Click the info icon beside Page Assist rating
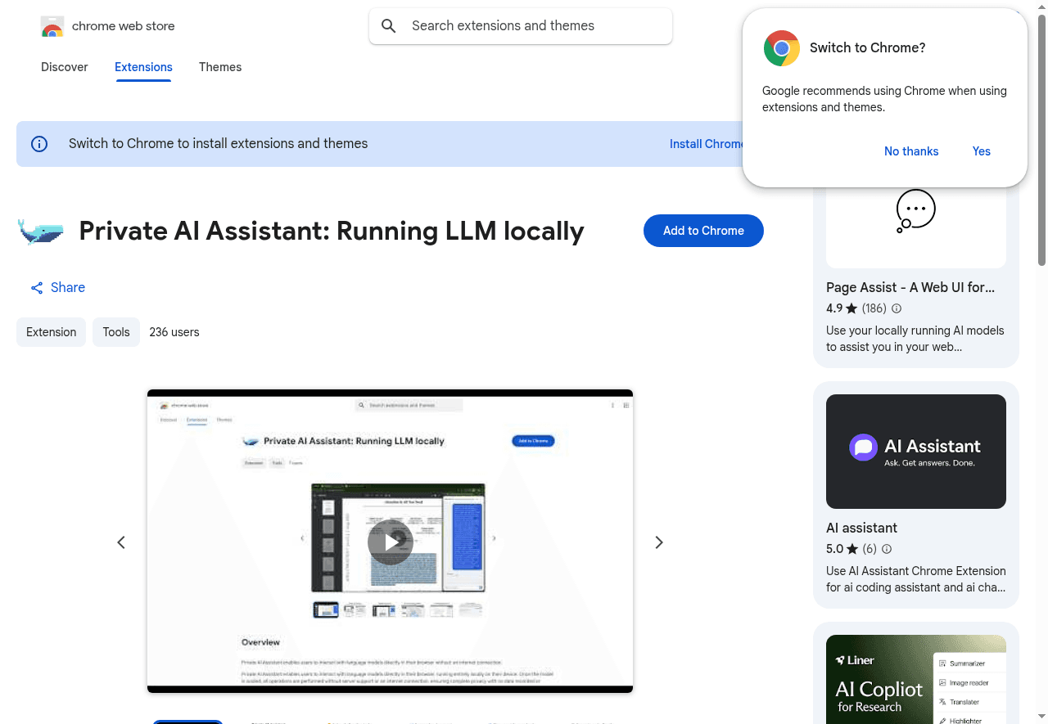Screen dimensions: 1048x724 pyautogui.click(x=896, y=308)
